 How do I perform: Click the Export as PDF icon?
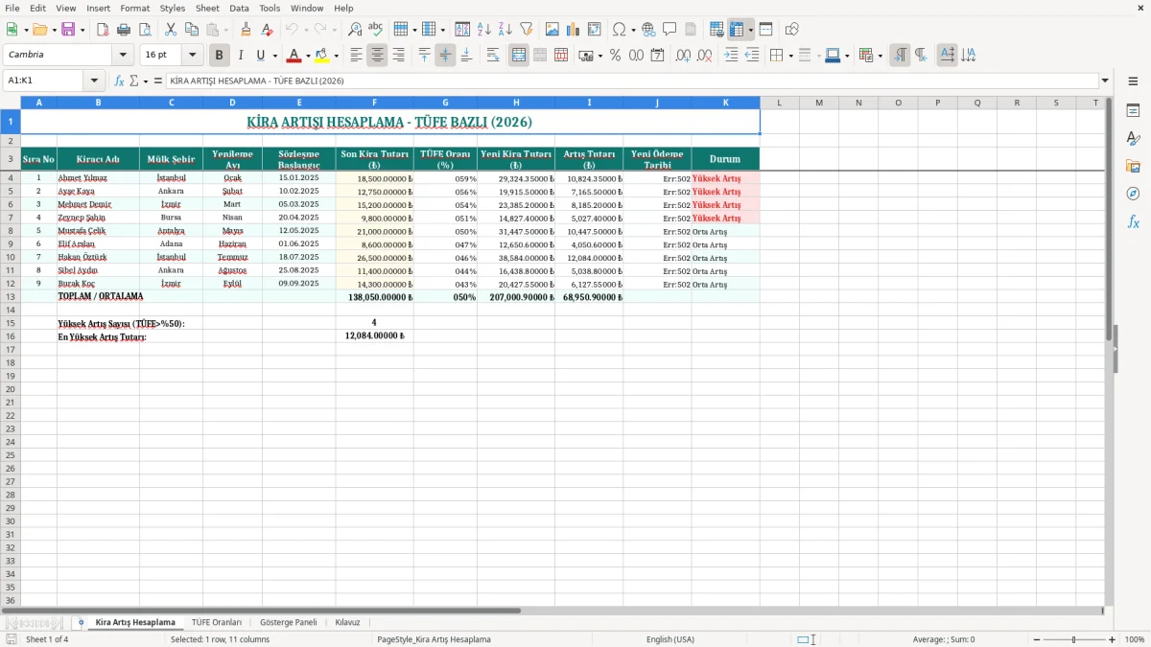click(x=103, y=30)
